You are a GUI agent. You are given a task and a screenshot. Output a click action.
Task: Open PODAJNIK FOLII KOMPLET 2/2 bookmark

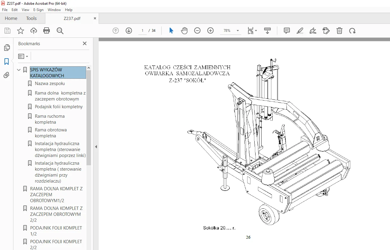pyautogui.click(x=56, y=245)
